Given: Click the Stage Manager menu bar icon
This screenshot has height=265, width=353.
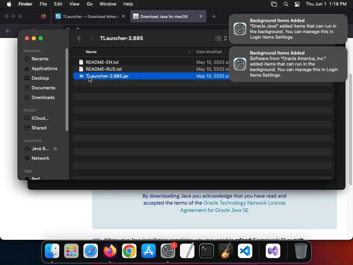Looking at the screenshot, I should click(x=274, y=4).
